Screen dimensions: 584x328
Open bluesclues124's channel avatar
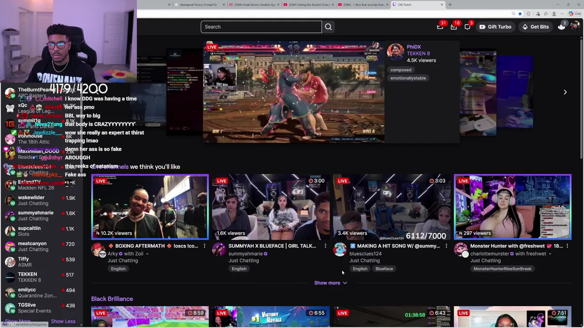coord(340,250)
